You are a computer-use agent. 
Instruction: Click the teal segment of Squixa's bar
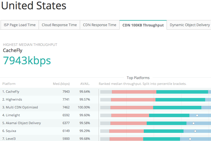[164, 131]
